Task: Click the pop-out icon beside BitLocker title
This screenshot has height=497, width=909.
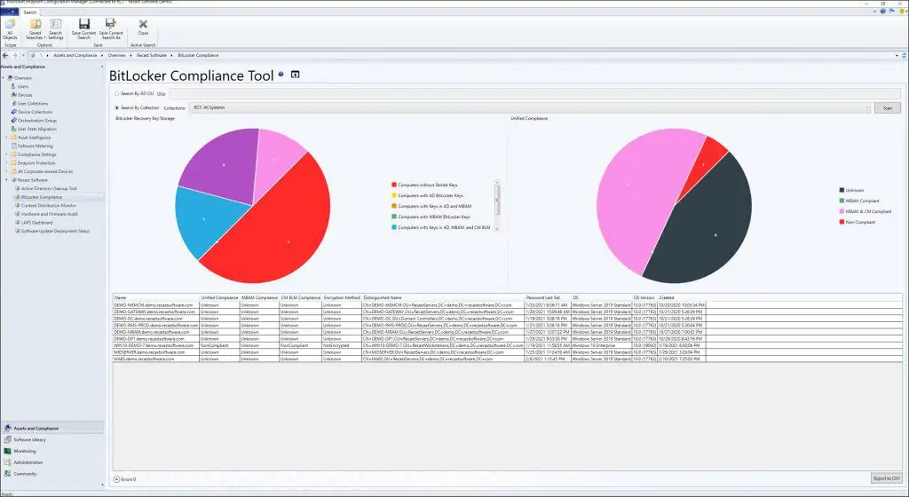Action: (x=295, y=75)
